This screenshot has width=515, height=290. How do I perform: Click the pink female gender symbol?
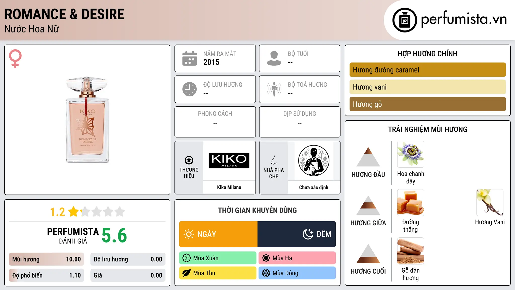(15, 59)
